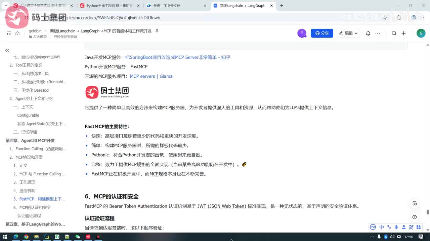Image resolution: width=430 pixels, height=241 pixels.
Task: Go to highlighted outline item 5、FastMCP
Action: tap(39, 199)
